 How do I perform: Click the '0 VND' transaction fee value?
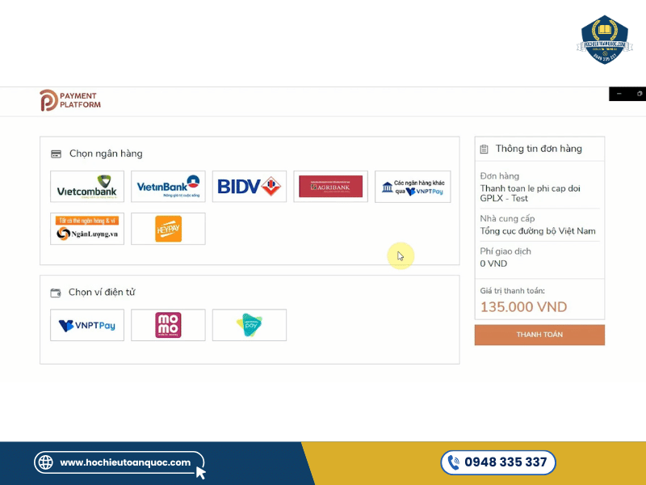493,264
